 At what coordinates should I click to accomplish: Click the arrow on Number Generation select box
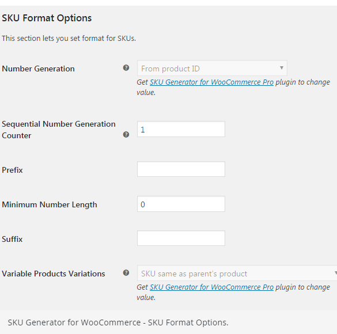(281, 68)
